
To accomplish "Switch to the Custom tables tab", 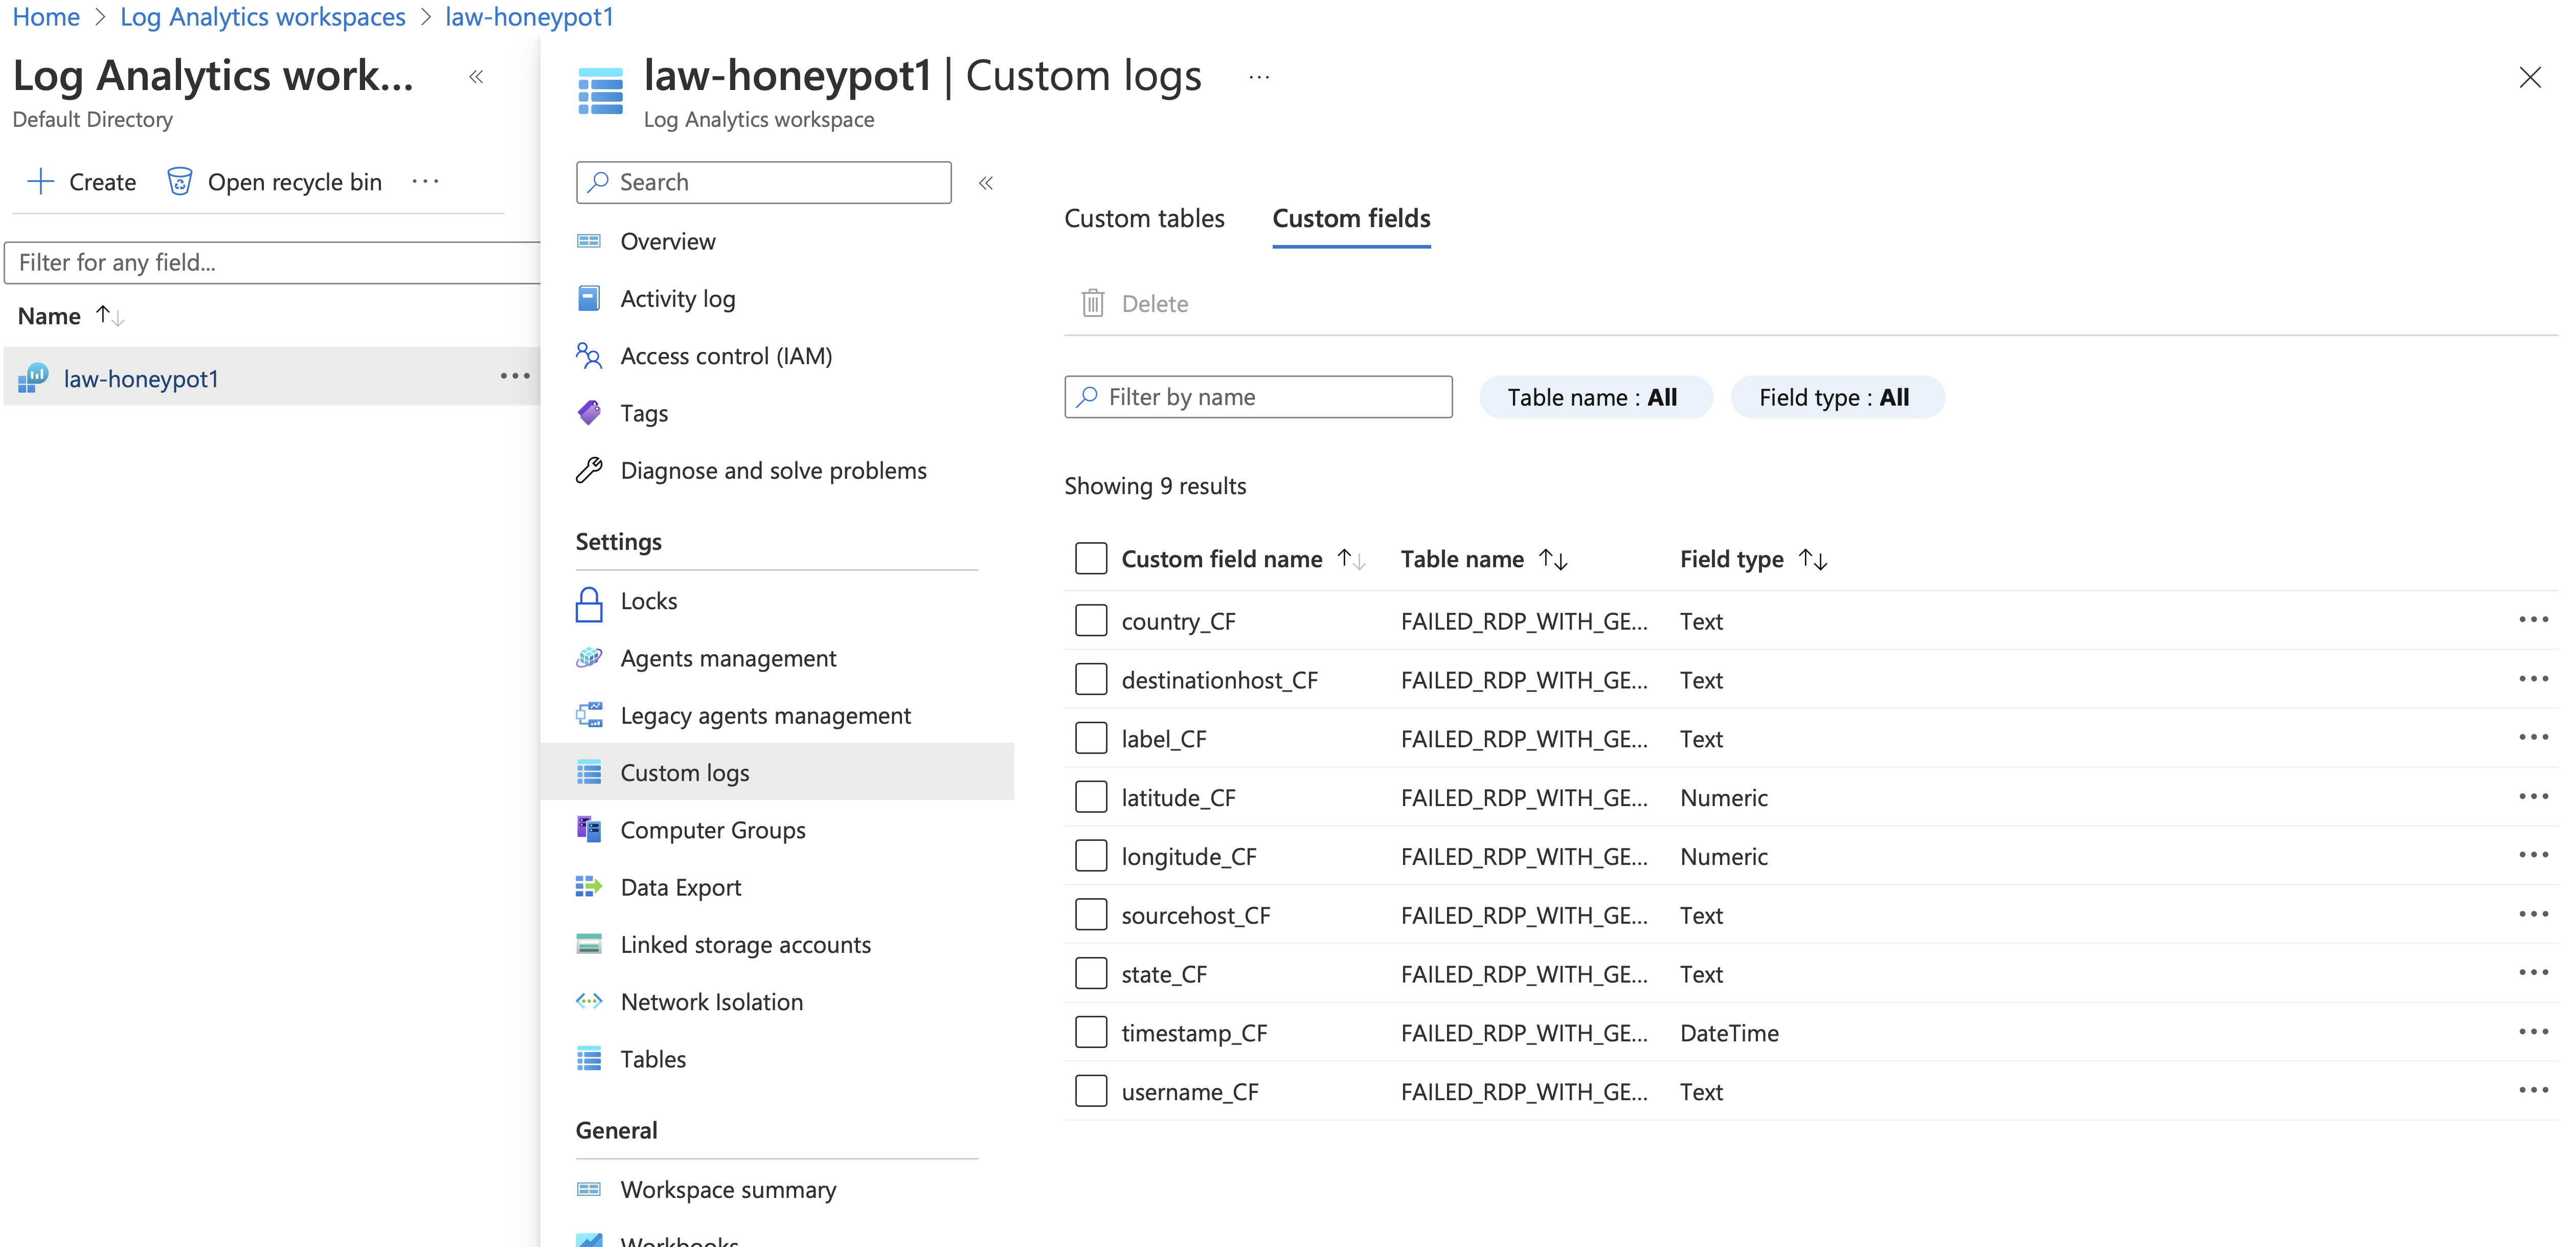I will pos(1144,219).
